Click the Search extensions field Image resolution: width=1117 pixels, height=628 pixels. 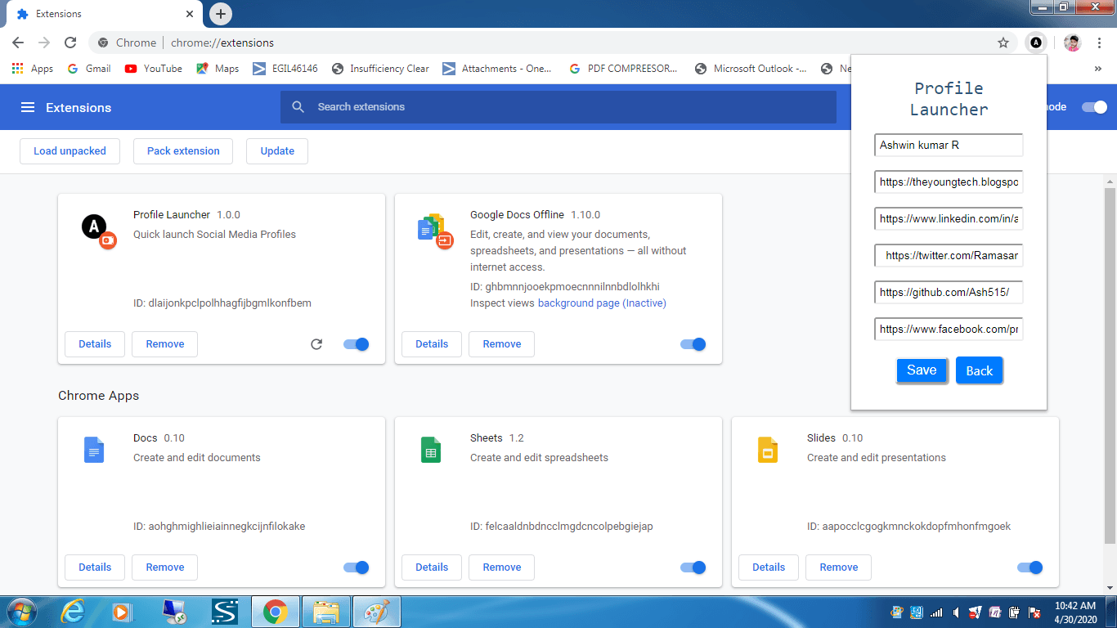(558, 107)
